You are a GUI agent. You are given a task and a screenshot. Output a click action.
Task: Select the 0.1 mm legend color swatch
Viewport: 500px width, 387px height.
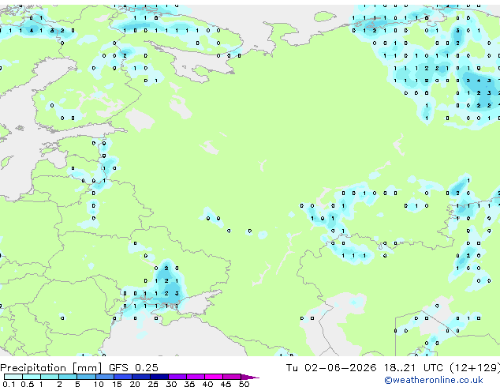coord(13,377)
